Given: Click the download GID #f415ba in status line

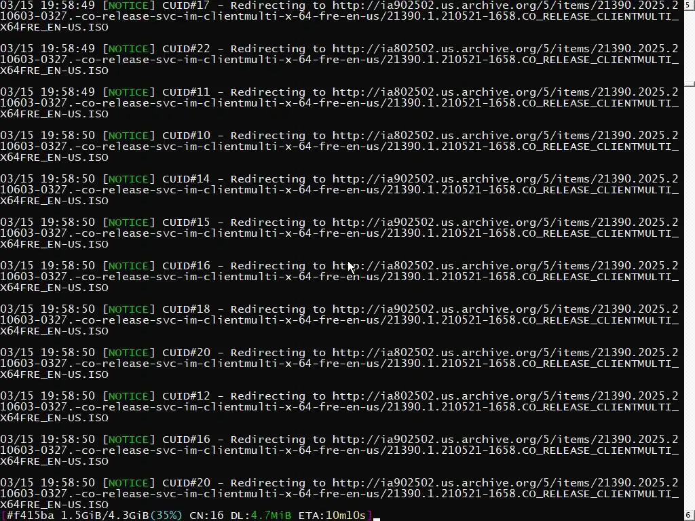Looking at the screenshot, I should [x=31, y=516].
